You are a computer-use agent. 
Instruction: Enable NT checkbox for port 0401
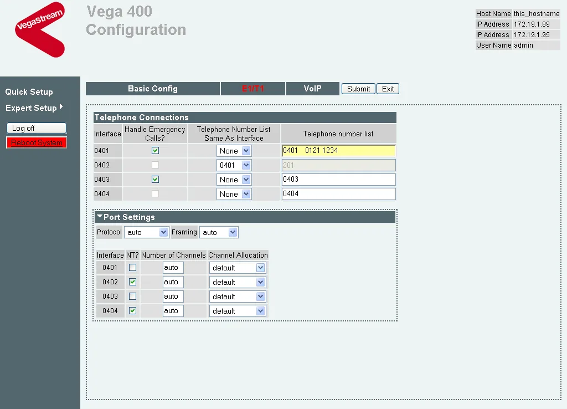pos(133,268)
